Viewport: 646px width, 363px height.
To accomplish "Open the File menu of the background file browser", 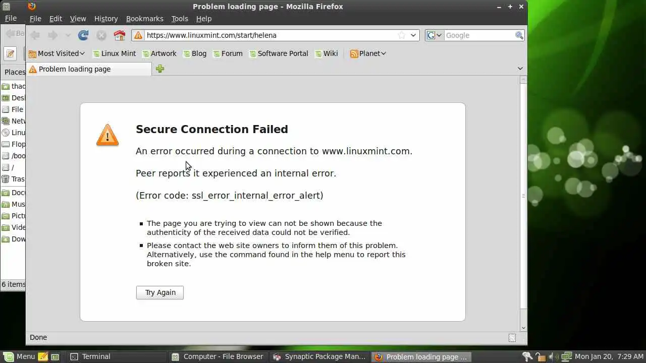I will point(11,19).
